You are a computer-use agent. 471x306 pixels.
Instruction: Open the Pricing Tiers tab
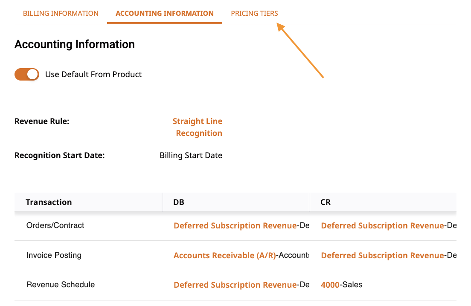(254, 14)
